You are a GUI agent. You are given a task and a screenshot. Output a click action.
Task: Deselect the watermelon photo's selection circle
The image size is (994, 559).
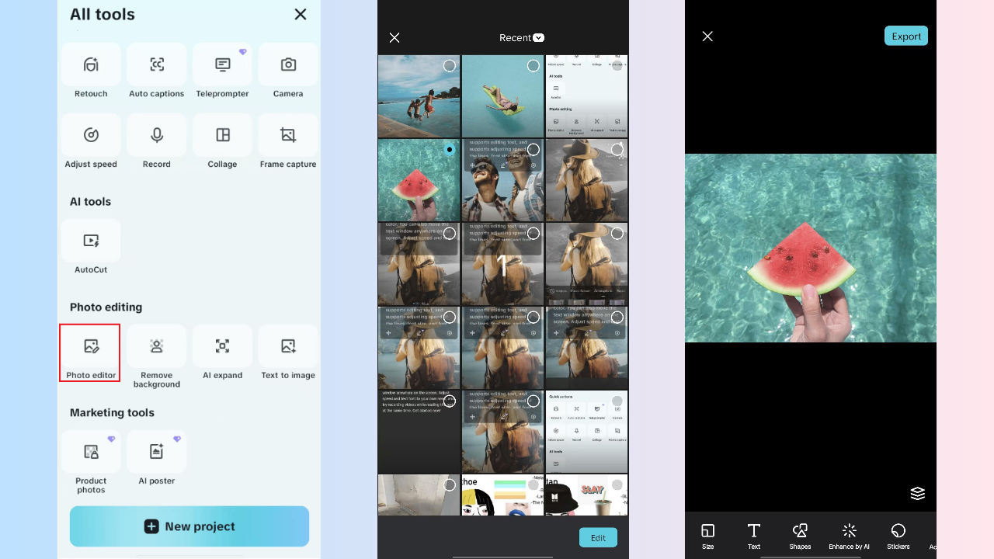(449, 149)
